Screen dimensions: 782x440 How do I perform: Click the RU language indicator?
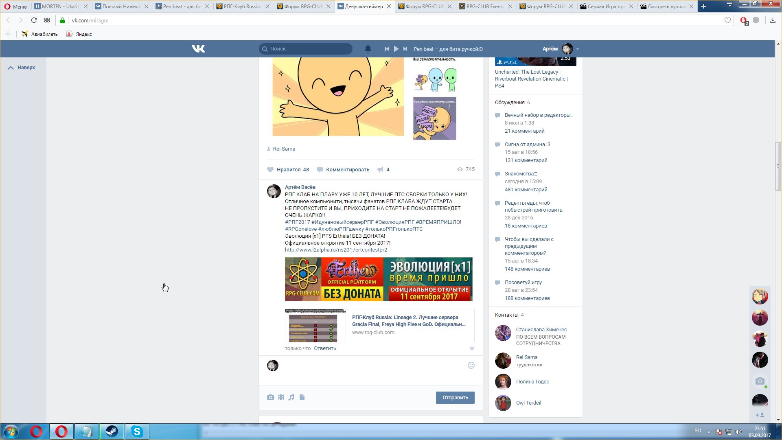[697, 431]
